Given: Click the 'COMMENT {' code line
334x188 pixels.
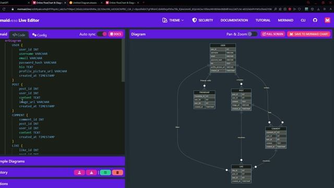Looking at the screenshot, I should click(x=20, y=115).
